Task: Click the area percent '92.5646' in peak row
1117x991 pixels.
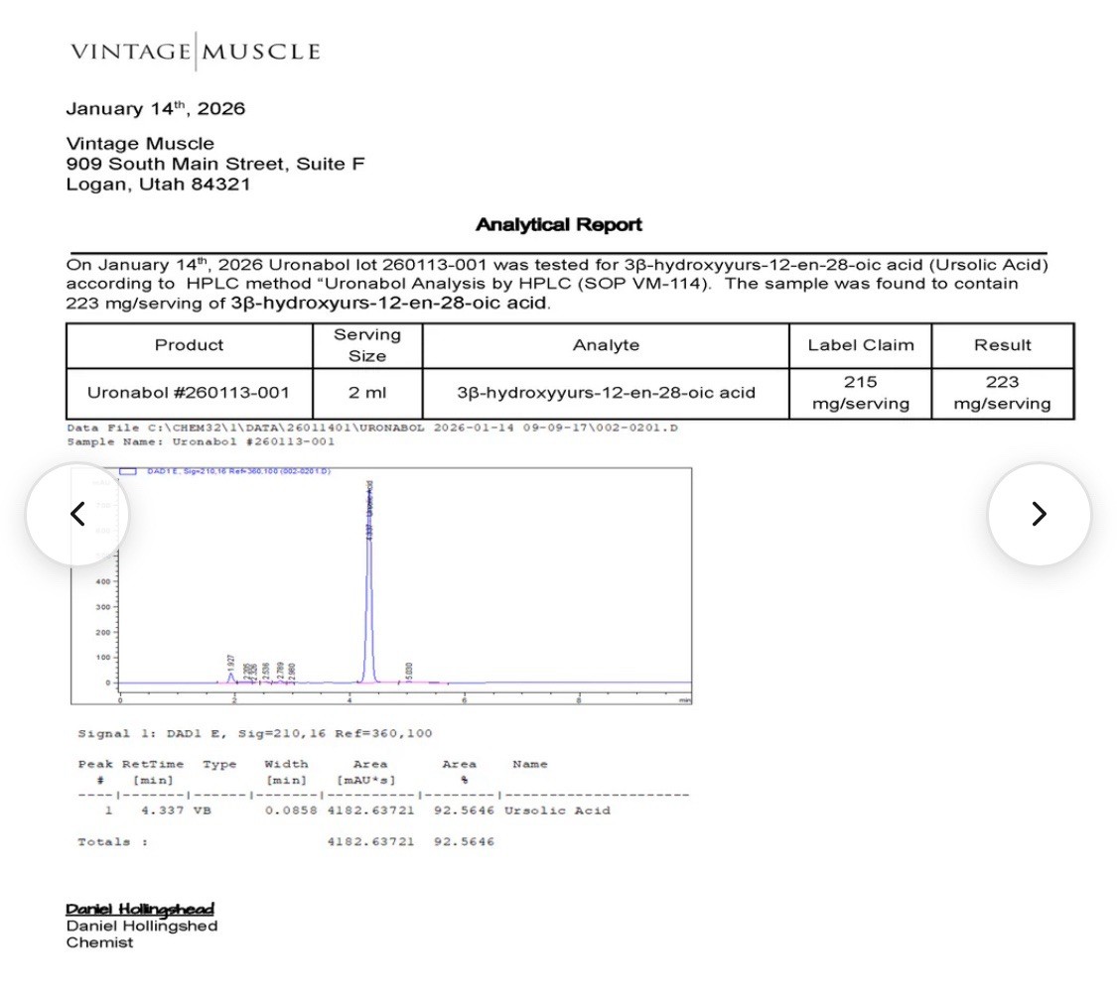Action: pyautogui.click(x=464, y=810)
